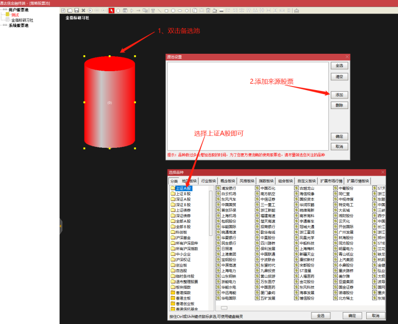Screen dimensions: 398x324
Task: Switch to the 分类 tab
Action: click(x=174, y=181)
